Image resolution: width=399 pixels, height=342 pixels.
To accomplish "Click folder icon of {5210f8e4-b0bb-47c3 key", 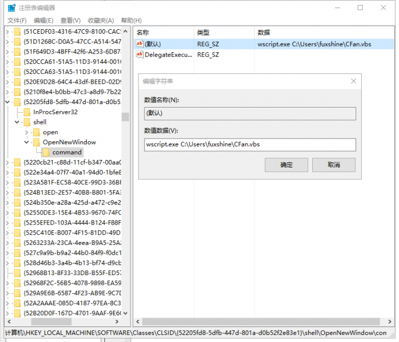I will click(x=17, y=92).
